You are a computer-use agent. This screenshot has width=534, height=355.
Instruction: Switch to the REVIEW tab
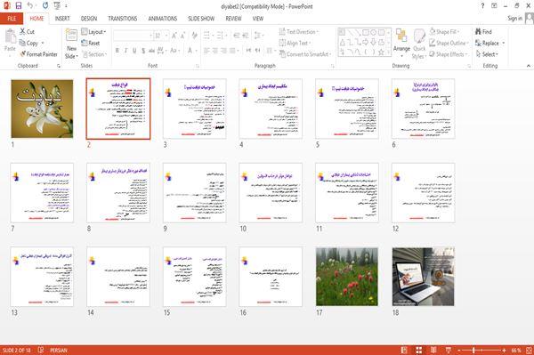[x=233, y=19]
